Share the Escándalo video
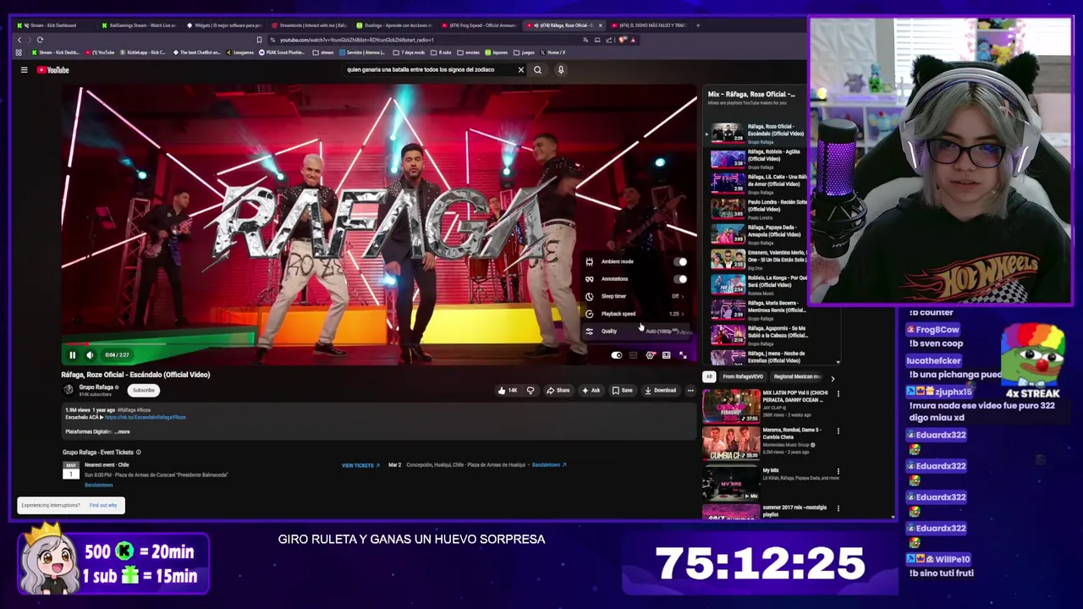 point(558,391)
